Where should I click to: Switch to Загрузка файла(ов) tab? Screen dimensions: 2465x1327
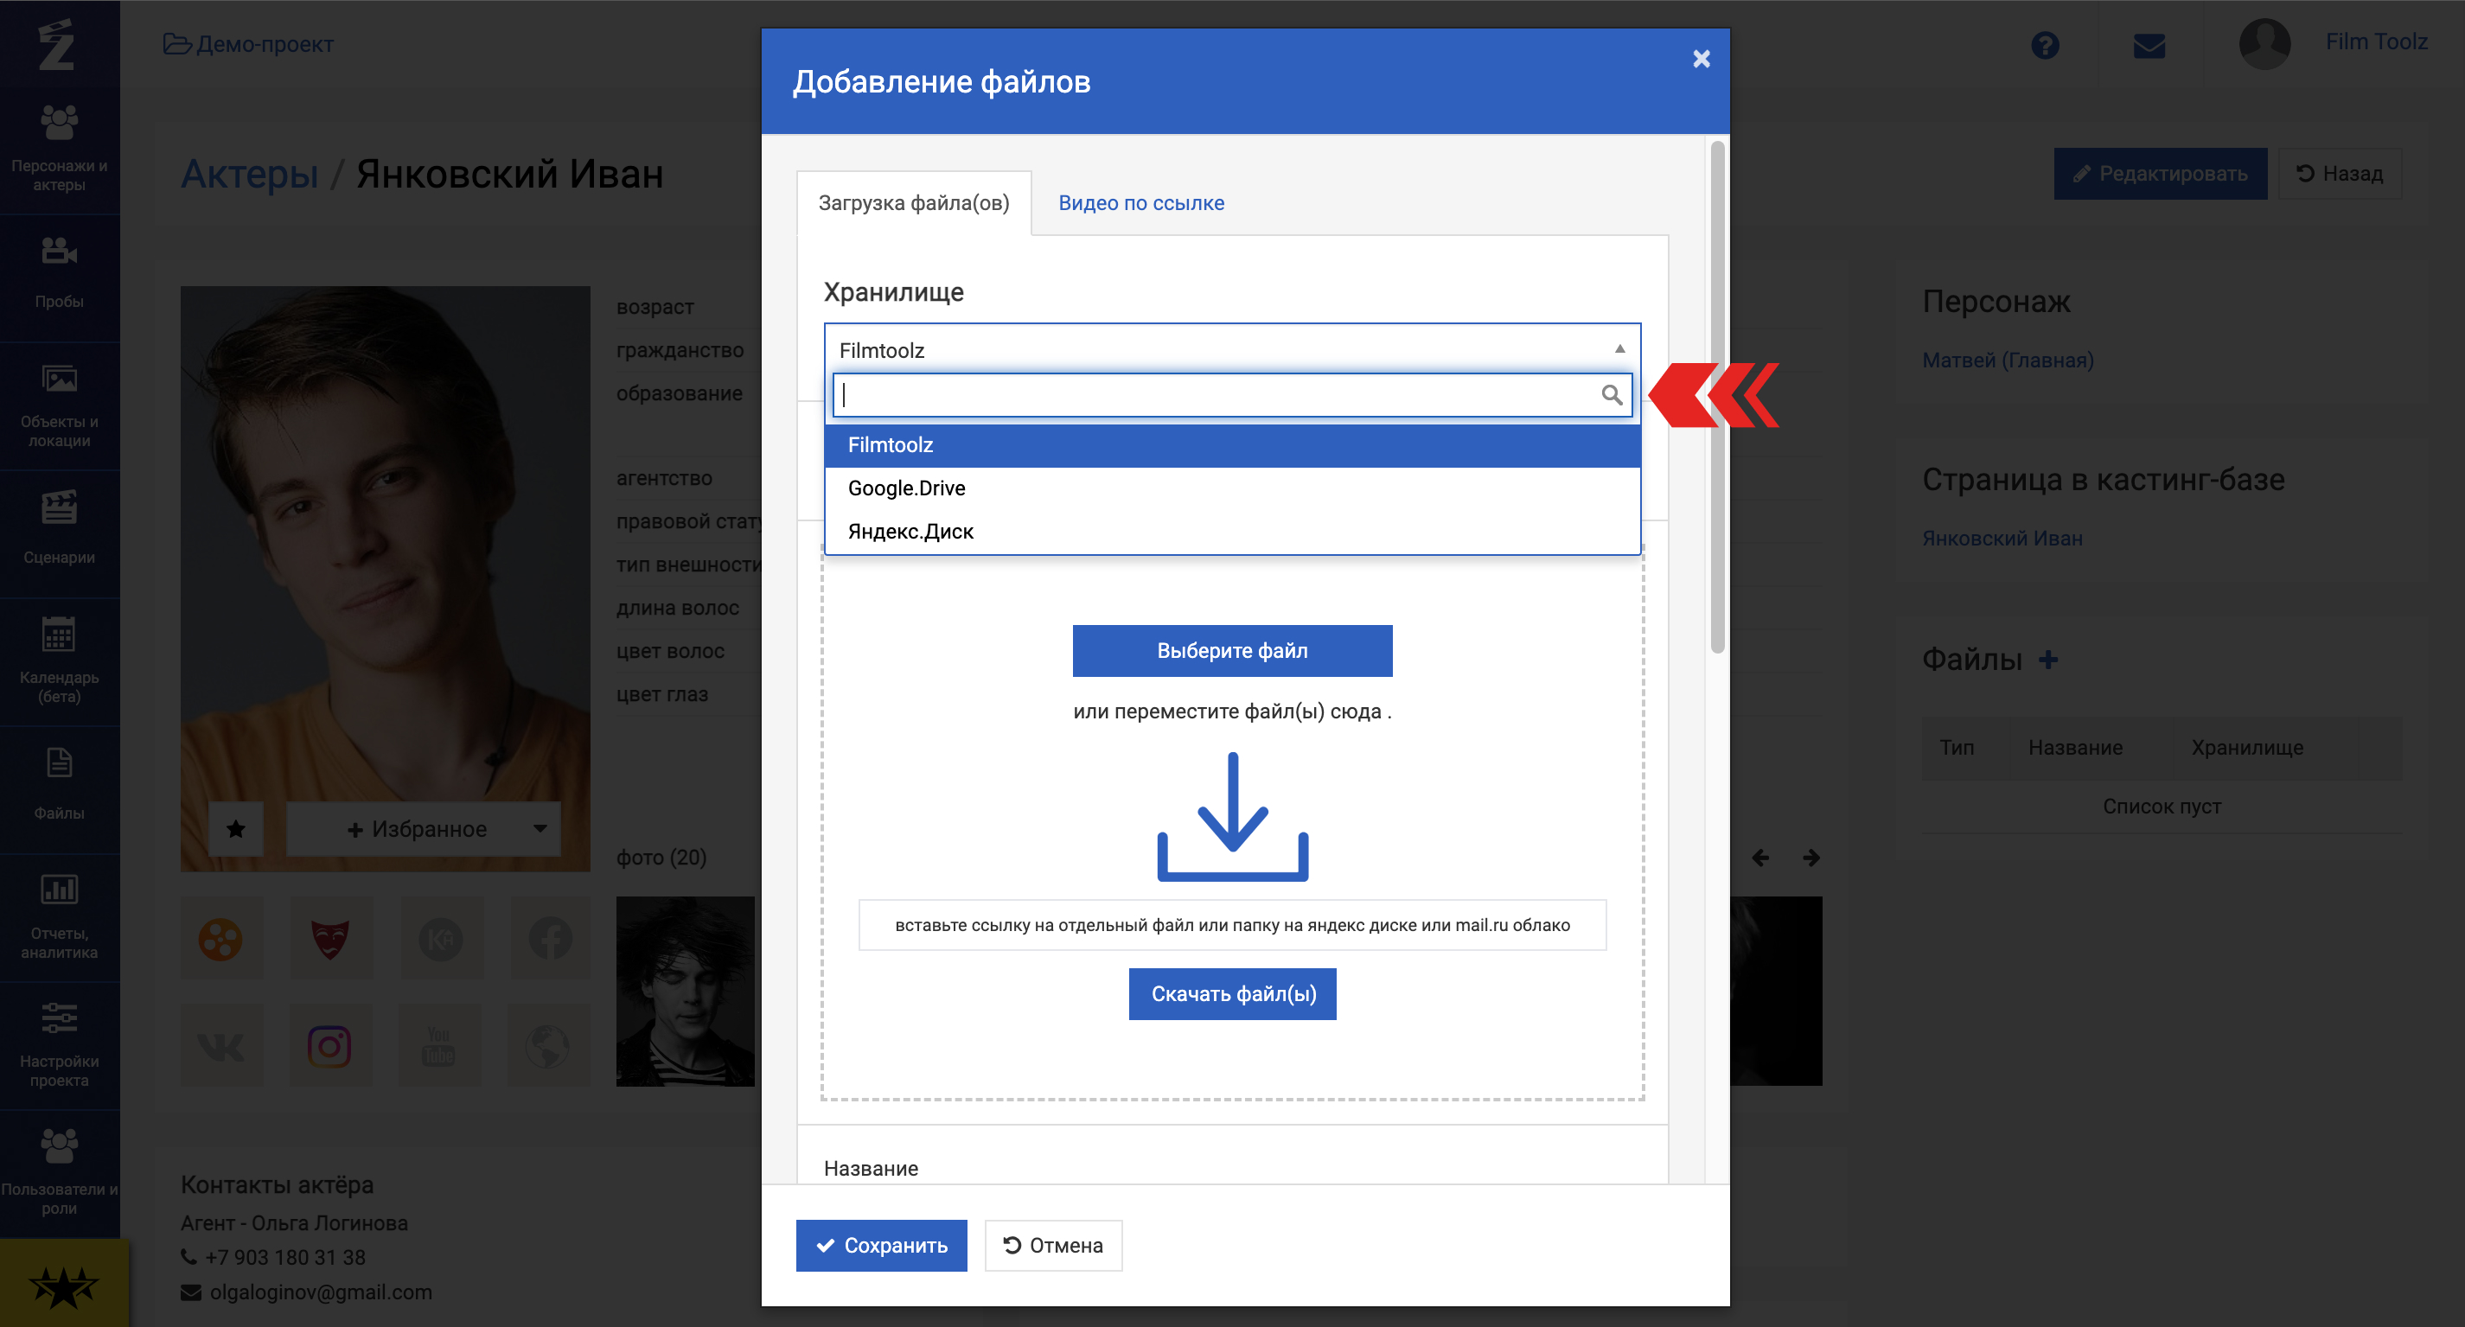point(914,203)
